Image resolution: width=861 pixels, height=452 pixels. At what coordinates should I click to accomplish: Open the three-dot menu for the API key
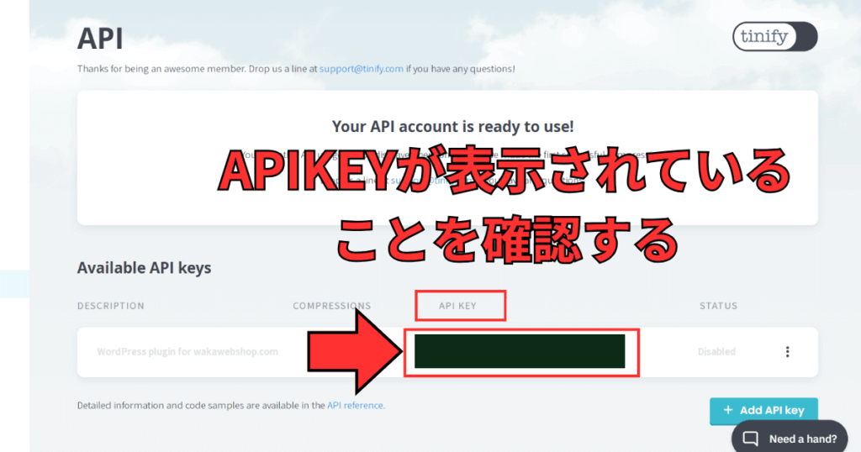point(787,352)
